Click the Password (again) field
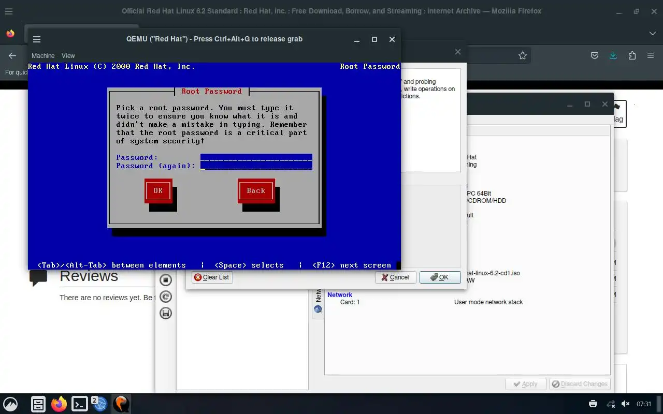 (x=256, y=166)
